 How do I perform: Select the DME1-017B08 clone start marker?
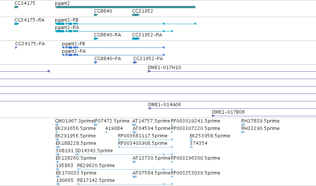tap(213, 116)
